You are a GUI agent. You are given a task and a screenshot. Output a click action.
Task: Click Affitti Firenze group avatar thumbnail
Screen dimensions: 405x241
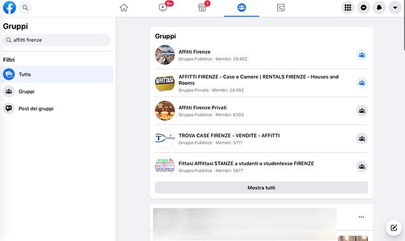click(x=165, y=54)
